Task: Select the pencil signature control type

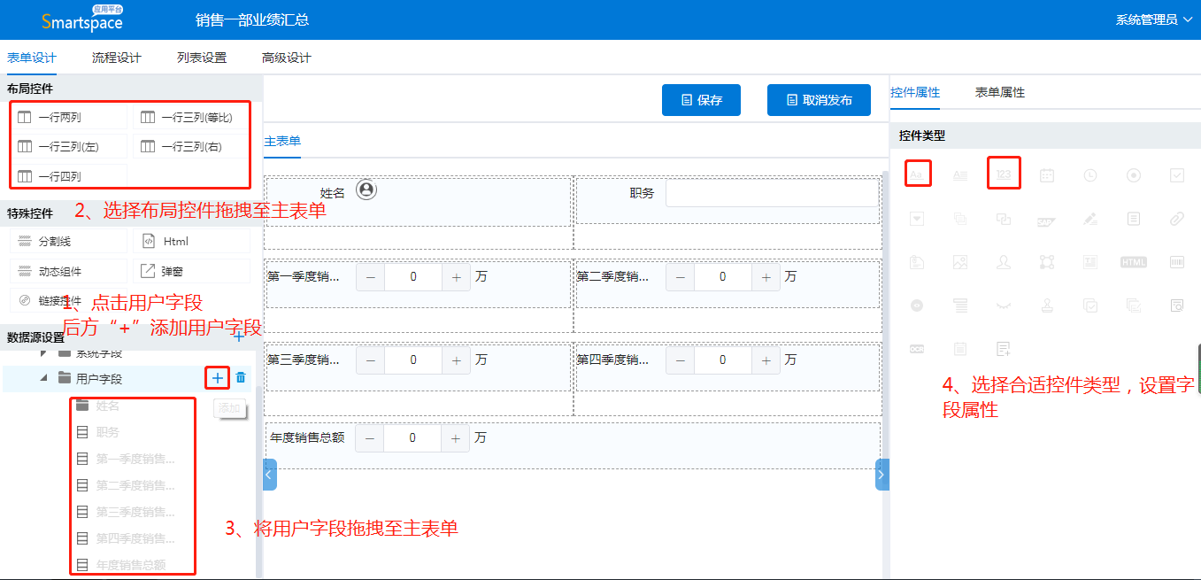Action: (x=1090, y=219)
